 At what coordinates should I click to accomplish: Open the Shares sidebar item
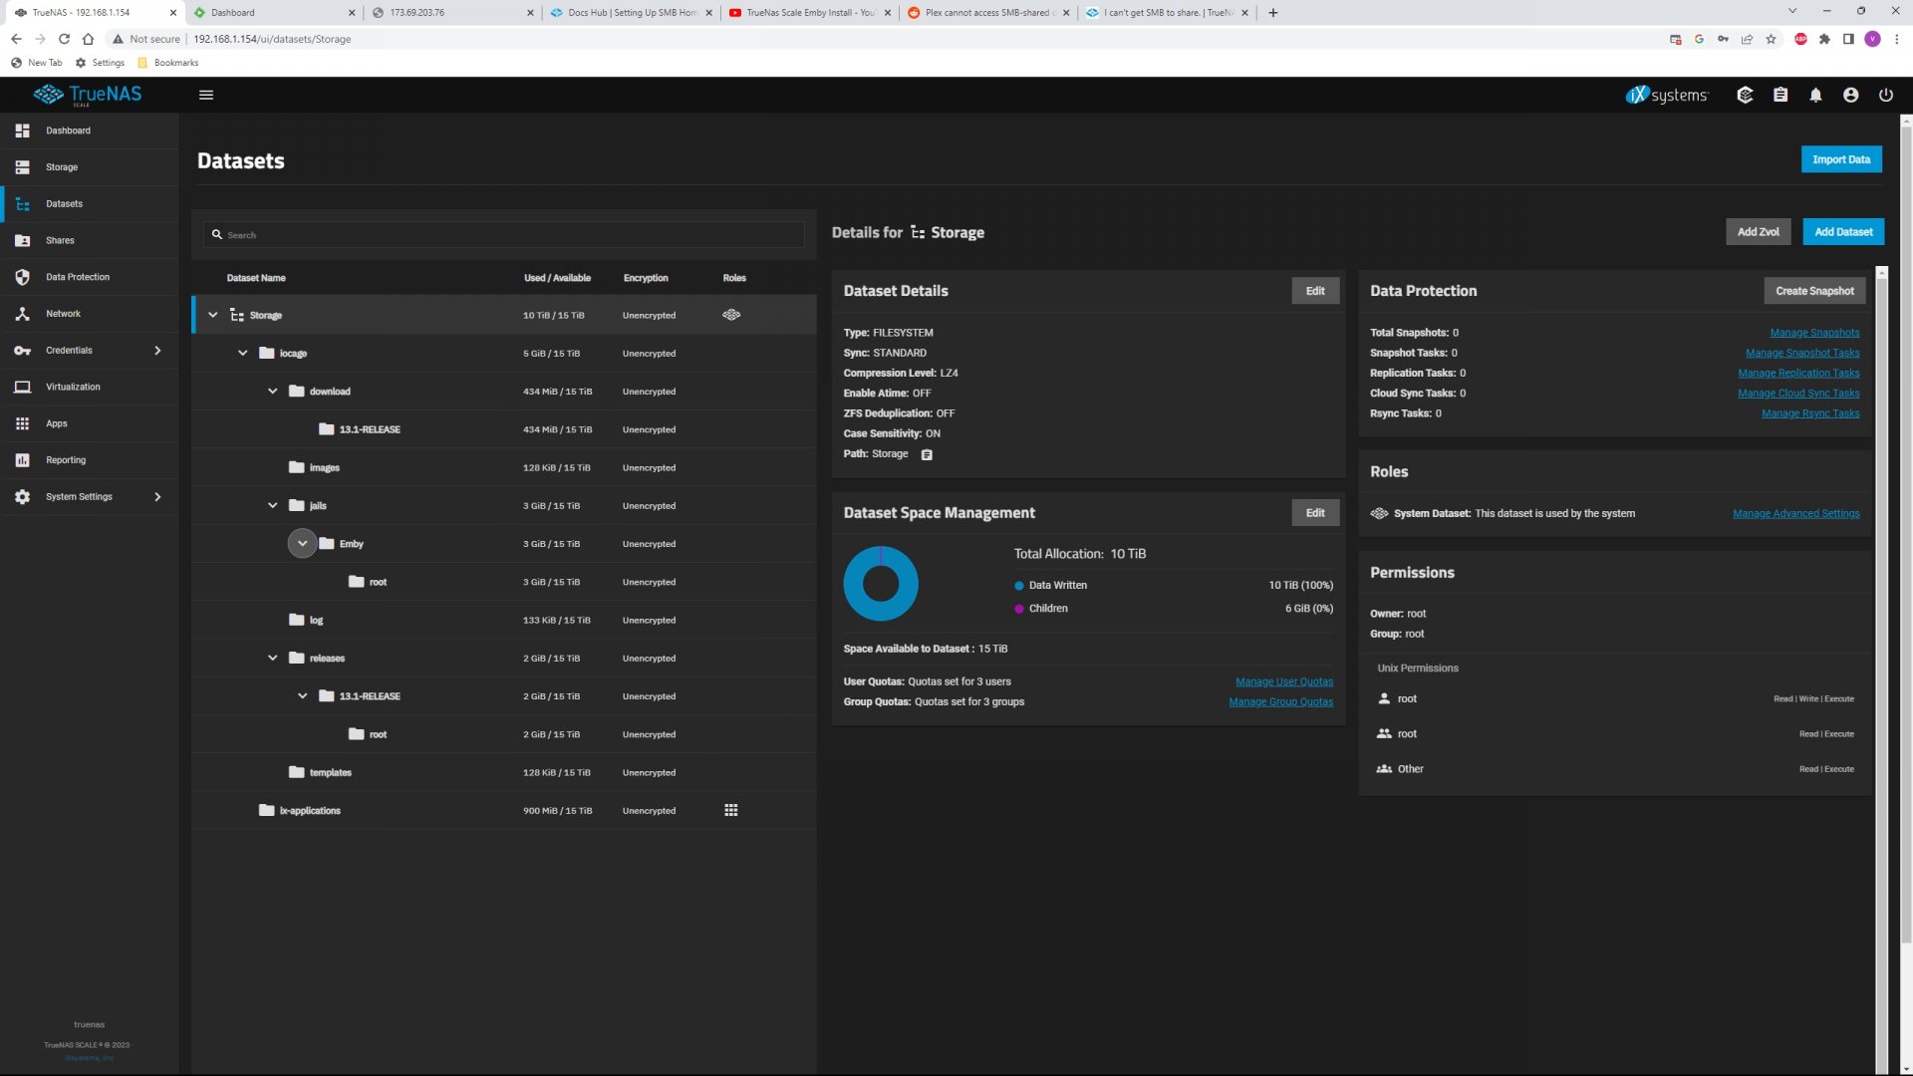[x=90, y=240]
